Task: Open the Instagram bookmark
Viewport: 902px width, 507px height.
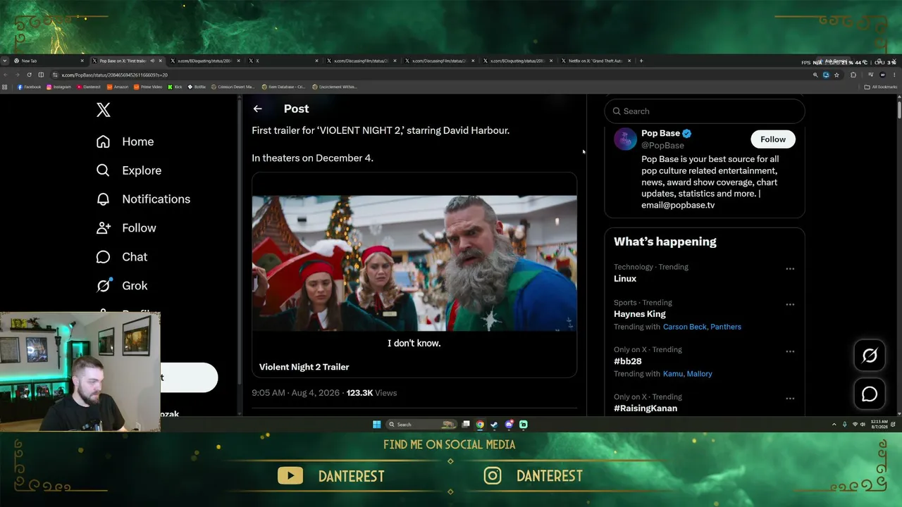Action: point(59,87)
